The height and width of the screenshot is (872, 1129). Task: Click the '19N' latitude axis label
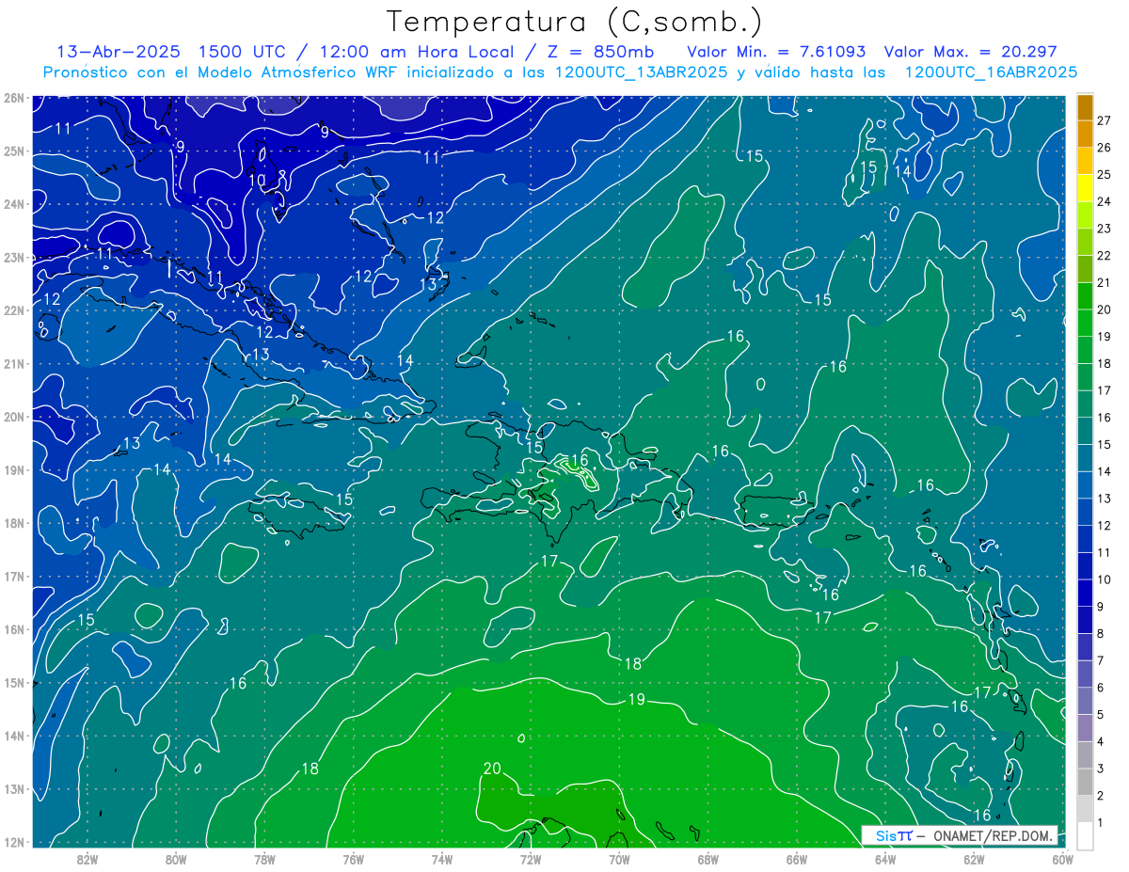[13, 469]
